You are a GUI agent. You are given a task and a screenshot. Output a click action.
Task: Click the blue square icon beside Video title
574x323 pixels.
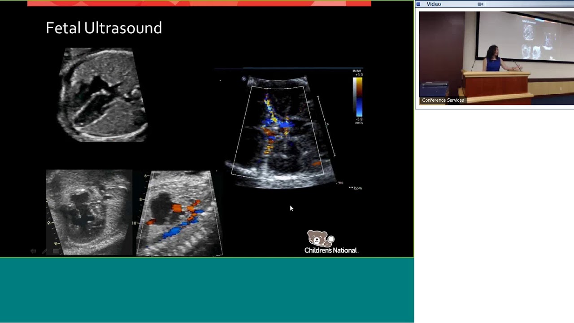[x=418, y=4]
